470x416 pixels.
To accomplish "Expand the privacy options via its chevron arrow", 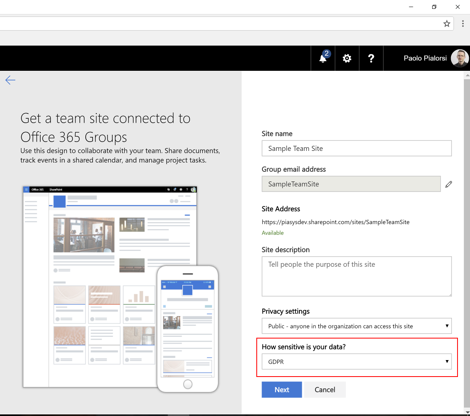I will click(447, 326).
